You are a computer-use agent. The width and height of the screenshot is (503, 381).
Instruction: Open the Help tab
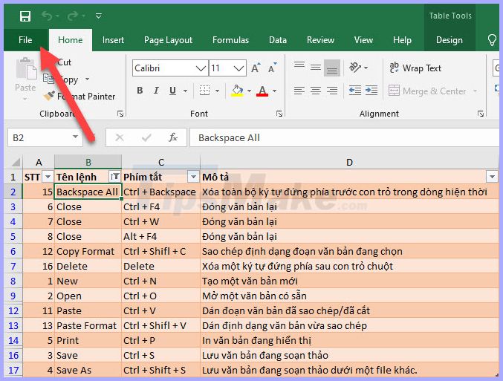(402, 40)
